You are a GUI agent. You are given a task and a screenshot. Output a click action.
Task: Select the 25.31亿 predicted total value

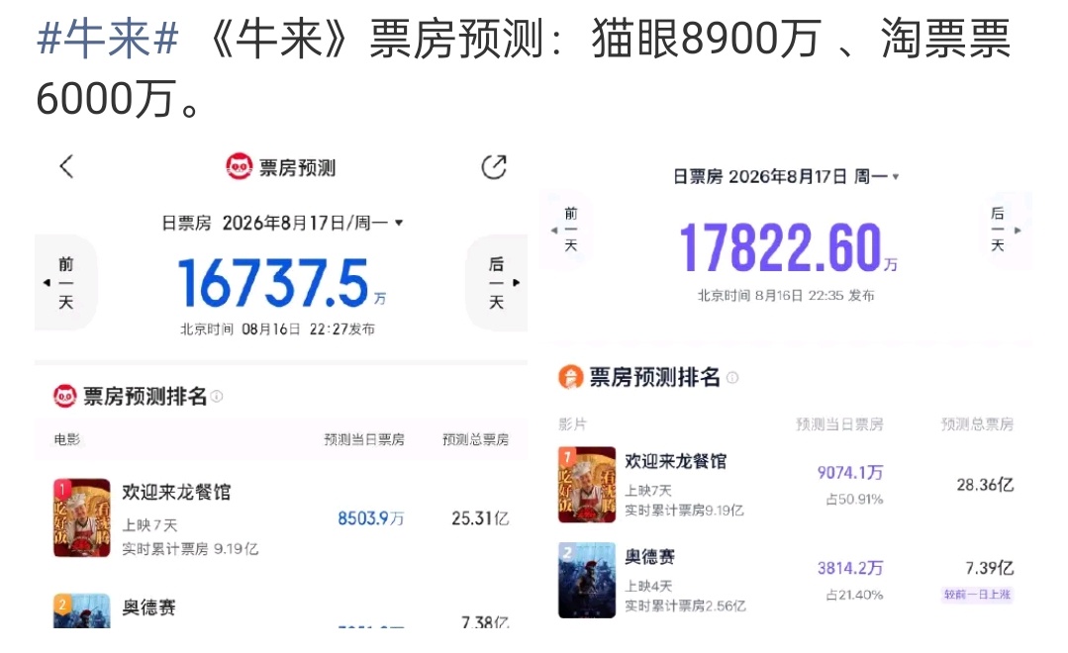point(480,518)
